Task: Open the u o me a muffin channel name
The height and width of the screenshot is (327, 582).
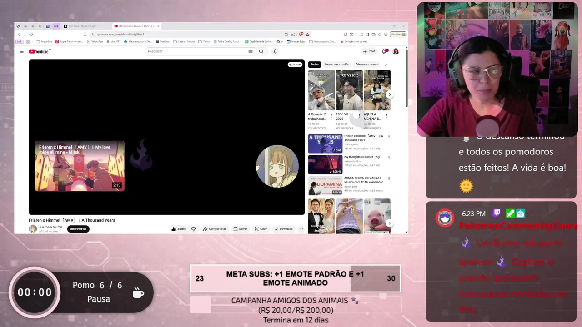Action: click(x=51, y=227)
